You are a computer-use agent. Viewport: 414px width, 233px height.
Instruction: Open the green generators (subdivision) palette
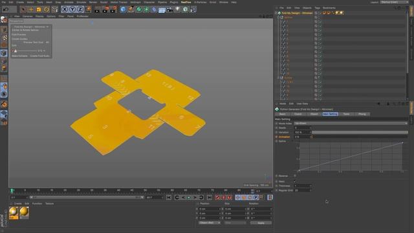138,10
